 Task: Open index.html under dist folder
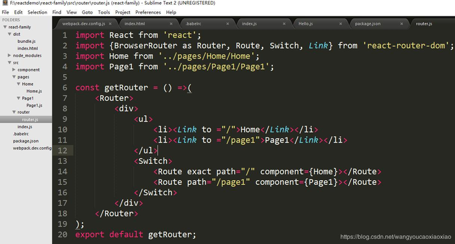coord(27,48)
